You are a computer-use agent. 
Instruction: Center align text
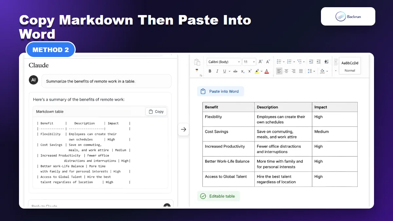pyautogui.click(x=286, y=71)
